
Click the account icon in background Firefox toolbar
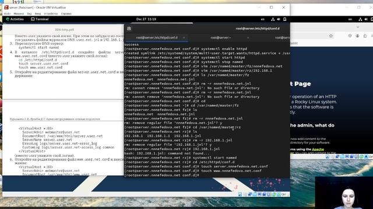click(x=357, y=36)
